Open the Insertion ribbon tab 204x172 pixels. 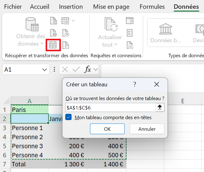(71, 7)
